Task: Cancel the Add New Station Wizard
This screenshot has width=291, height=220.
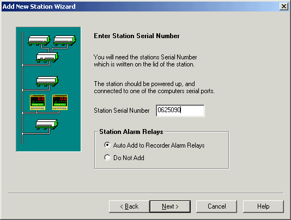Action: pyautogui.click(x=216, y=206)
